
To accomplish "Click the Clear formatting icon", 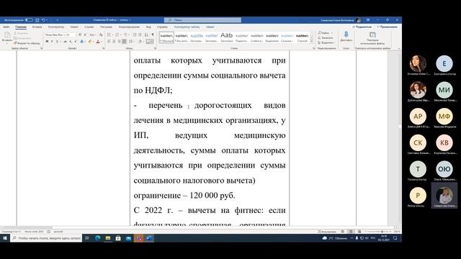I will pos(101,35).
